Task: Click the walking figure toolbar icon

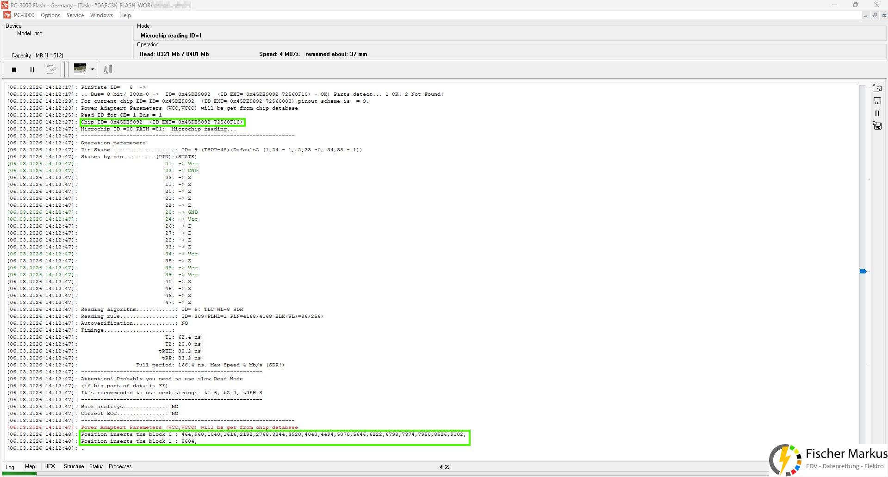Action: (x=108, y=70)
